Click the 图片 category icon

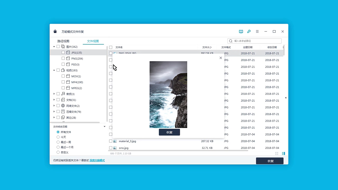63,47
